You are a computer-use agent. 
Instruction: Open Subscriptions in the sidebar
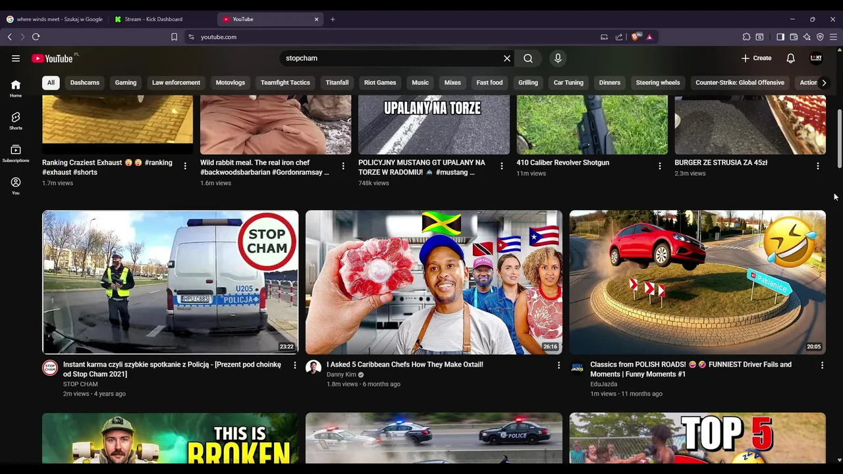pos(16,153)
